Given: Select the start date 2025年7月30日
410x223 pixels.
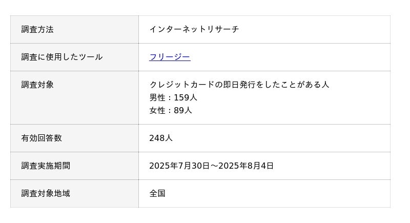Looking at the screenshot, I should pos(179,166).
